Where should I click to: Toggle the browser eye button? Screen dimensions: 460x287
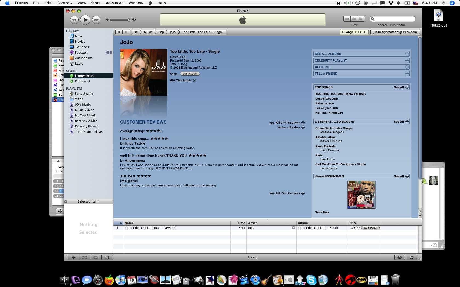click(399, 257)
